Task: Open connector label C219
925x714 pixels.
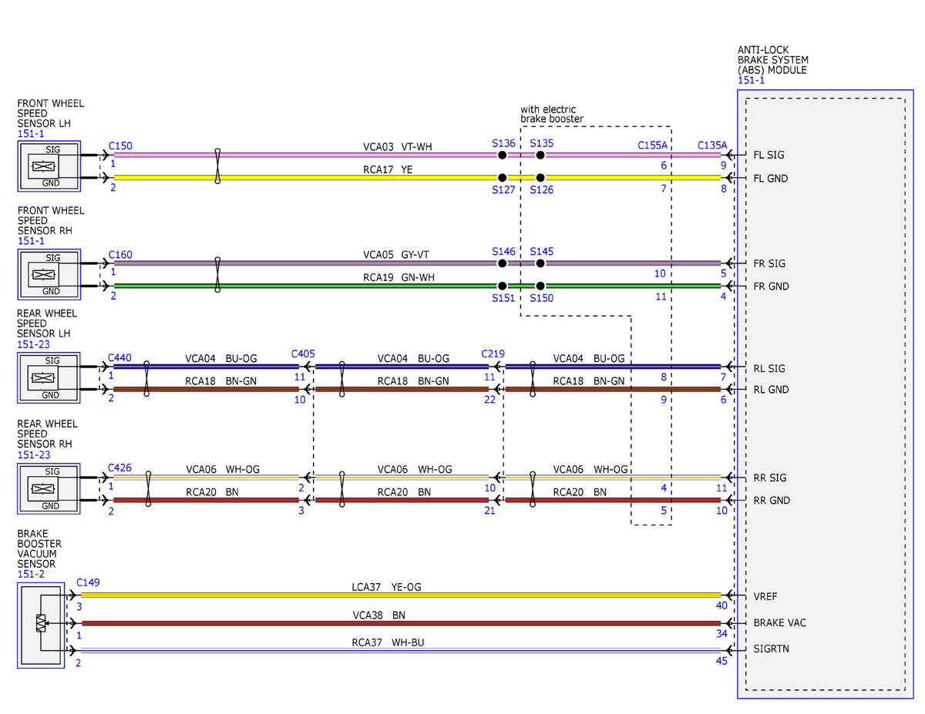Action: pyautogui.click(x=493, y=354)
